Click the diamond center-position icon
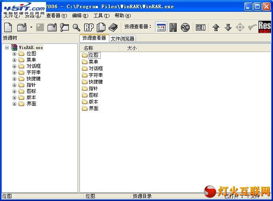This screenshot has height=201, width=273. (x=240, y=27)
